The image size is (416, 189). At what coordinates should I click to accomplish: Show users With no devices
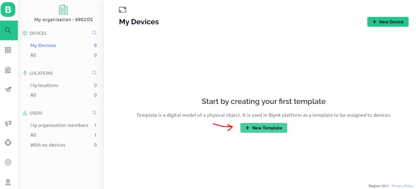(x=48, y=145)
